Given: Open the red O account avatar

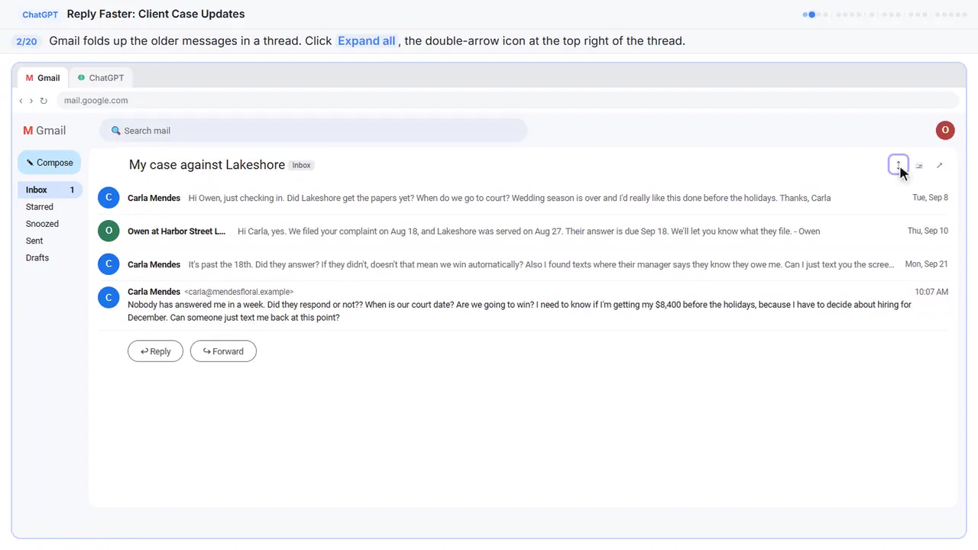Looking at the screenshot, I should coord(945,130).
